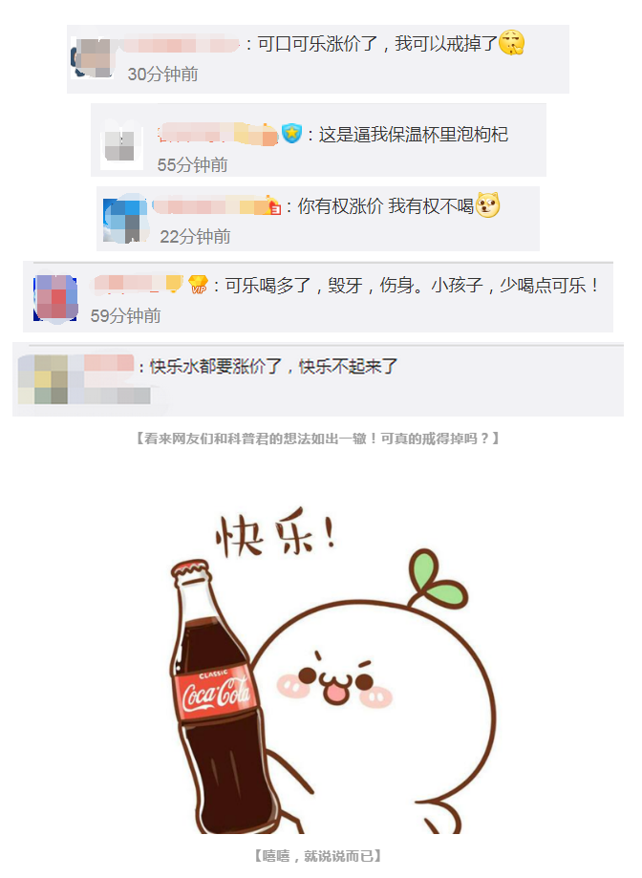
Task: Click the yellow shield badge beside the VIP icon
Action: click(x=175, y=284)
